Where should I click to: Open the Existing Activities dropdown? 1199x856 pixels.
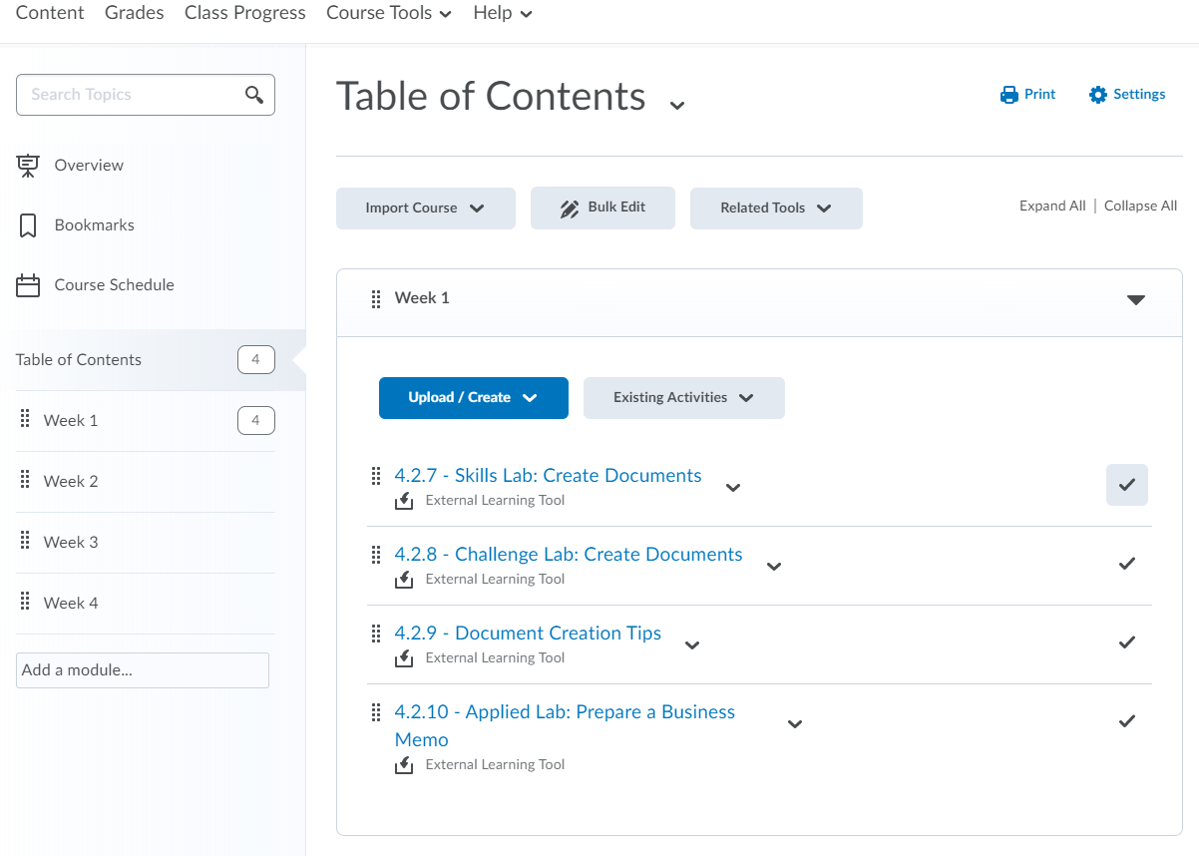point(684,398)
